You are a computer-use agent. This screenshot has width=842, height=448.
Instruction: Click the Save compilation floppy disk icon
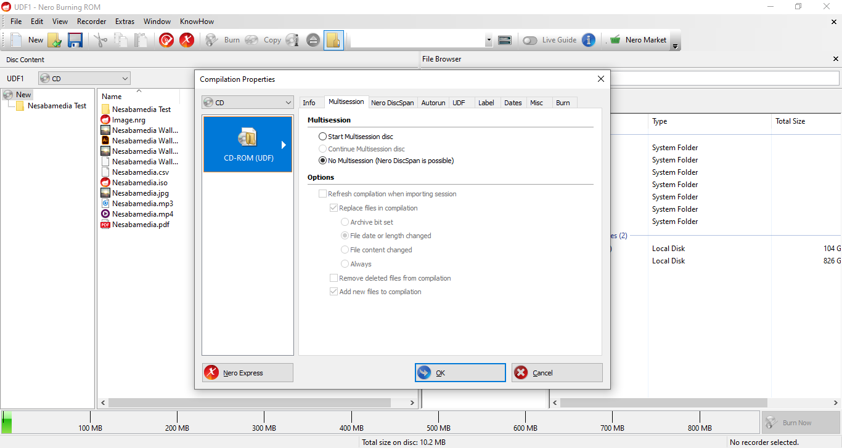75,40
